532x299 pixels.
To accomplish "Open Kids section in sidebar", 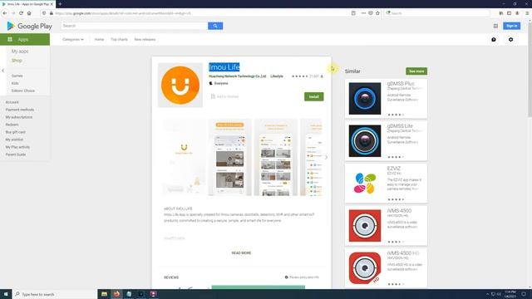I will 15,83.
